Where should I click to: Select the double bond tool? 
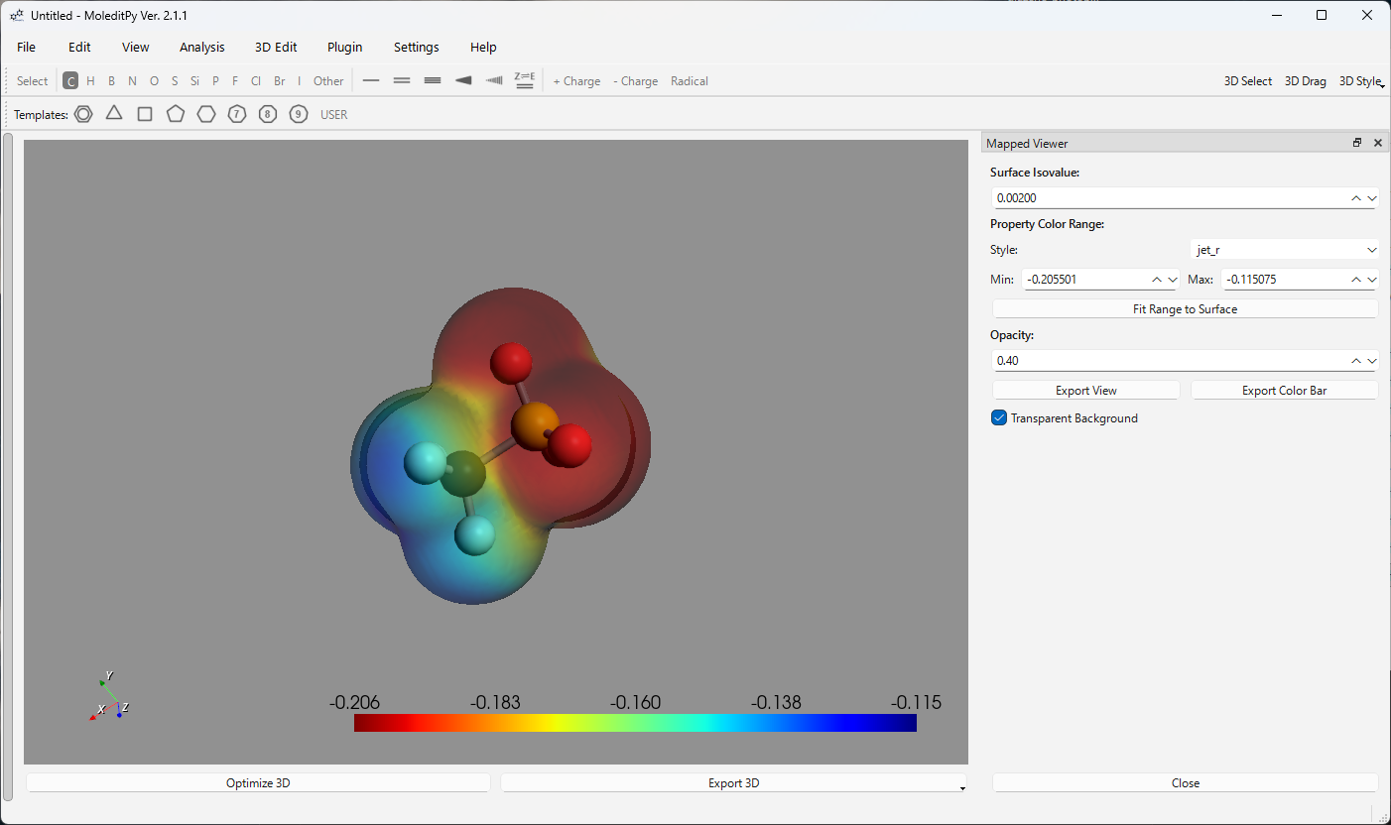[x=402, y=80]
